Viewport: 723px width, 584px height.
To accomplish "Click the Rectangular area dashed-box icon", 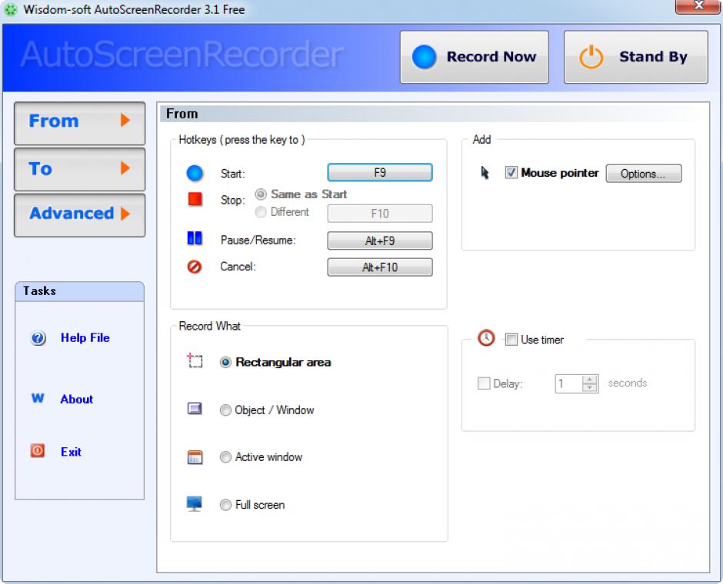I will (195, 360).
